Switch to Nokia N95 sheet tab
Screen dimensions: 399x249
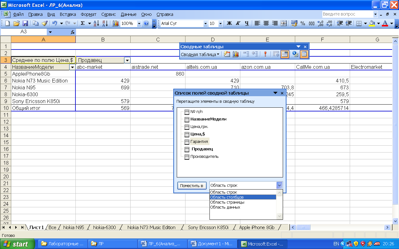click(74, 228)
